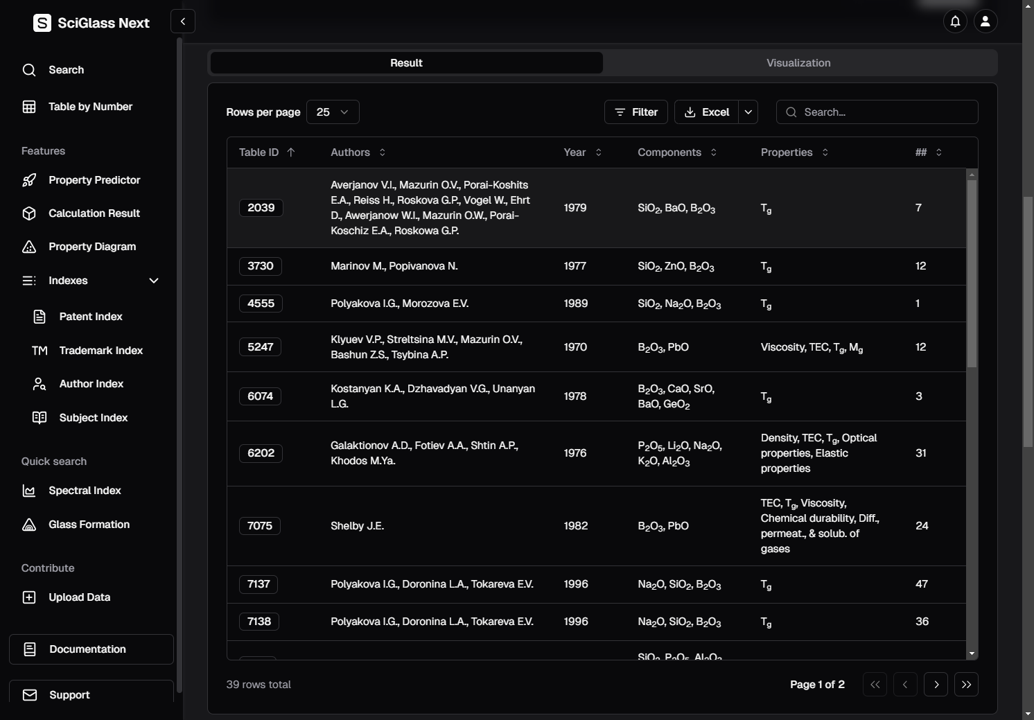Open the notifications bell icon
1034x720 pixels.
point(955,21)
